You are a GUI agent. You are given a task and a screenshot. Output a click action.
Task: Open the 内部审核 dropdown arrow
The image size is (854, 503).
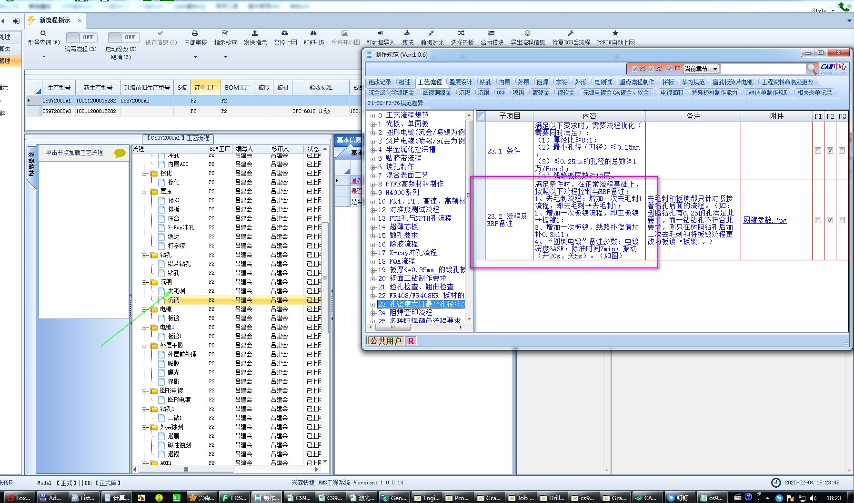195,57
